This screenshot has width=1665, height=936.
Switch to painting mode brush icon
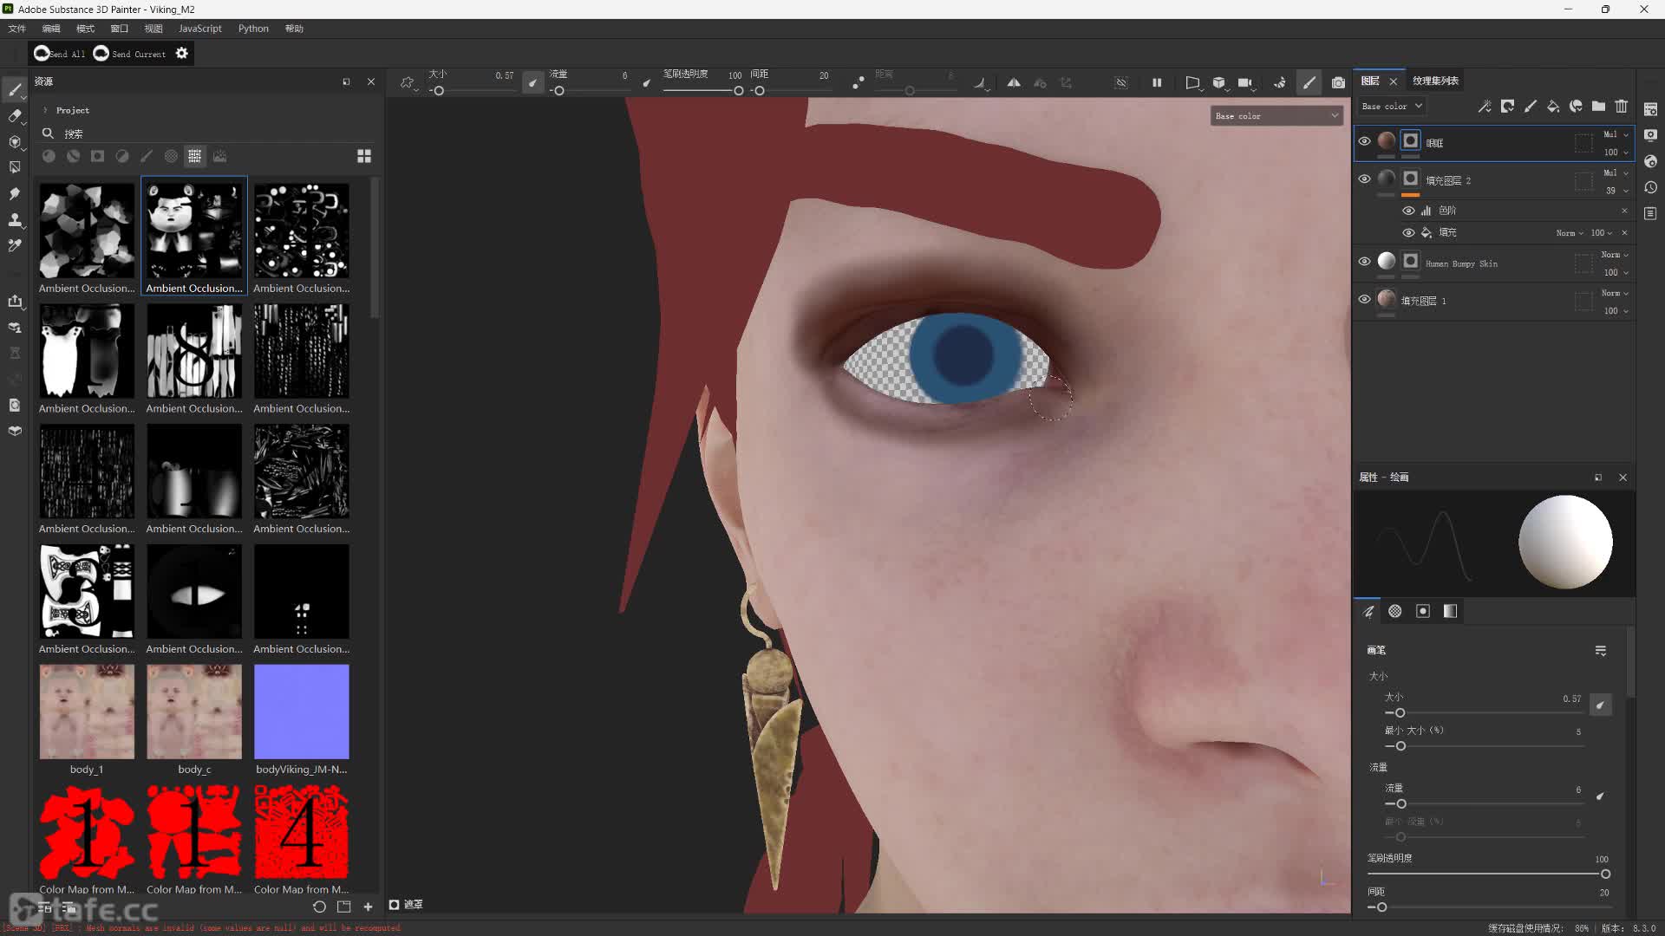pos(1309,82)
